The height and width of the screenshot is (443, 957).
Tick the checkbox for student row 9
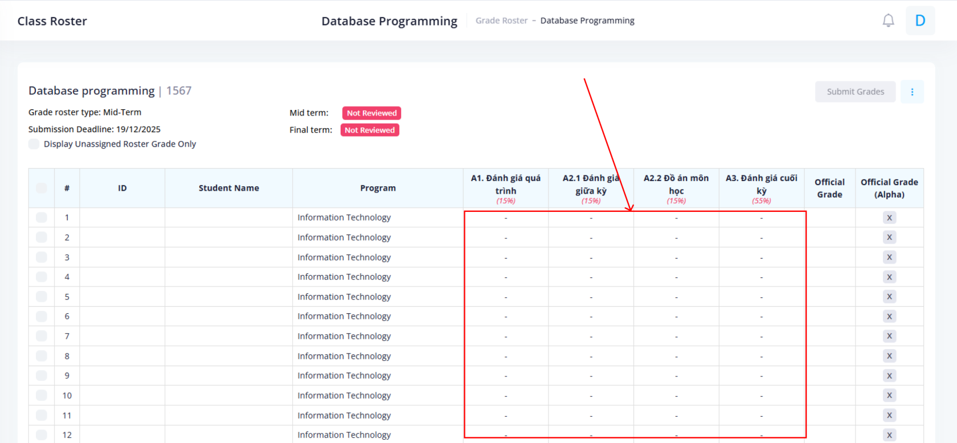(42, 376)
